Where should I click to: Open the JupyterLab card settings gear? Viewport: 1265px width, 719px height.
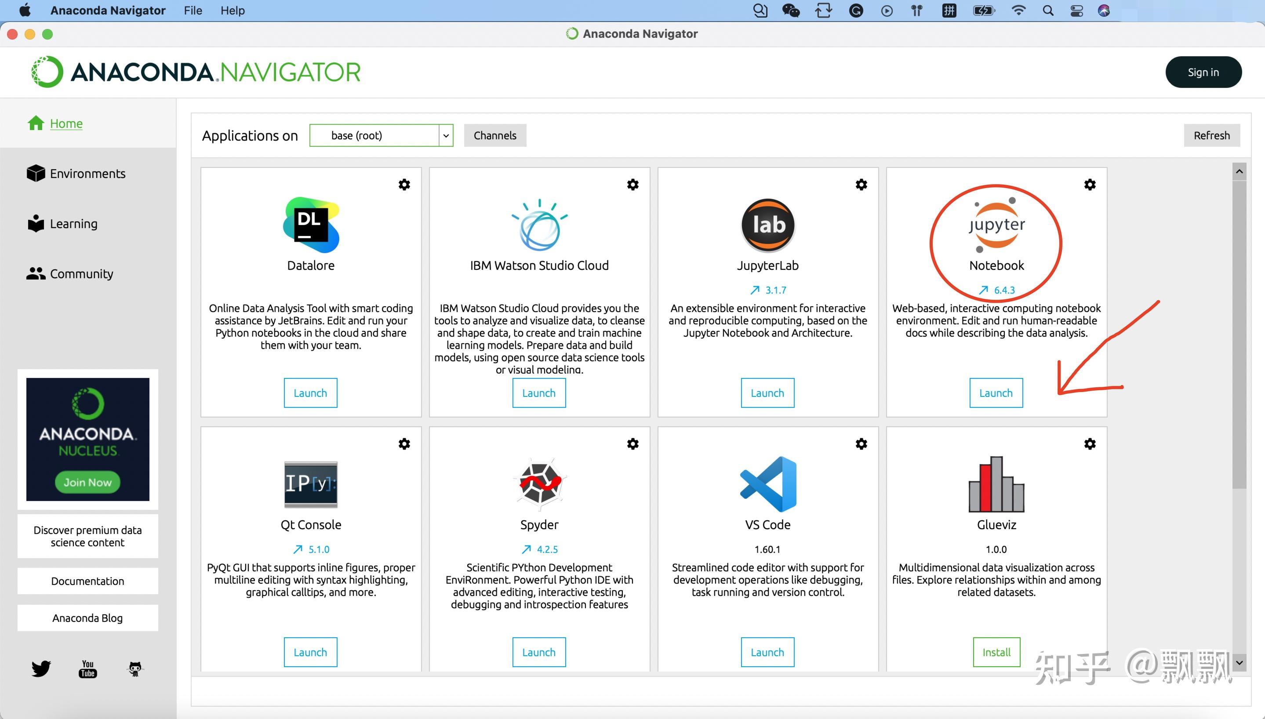[861, 185]
